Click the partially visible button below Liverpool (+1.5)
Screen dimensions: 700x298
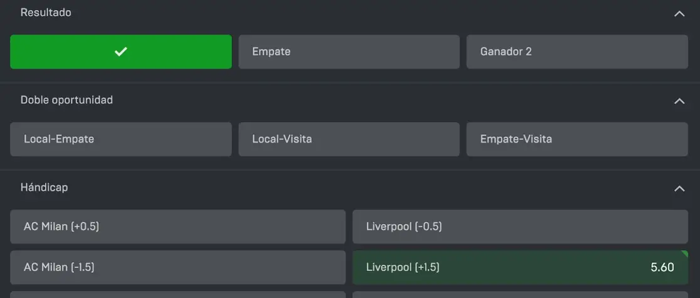520,294
